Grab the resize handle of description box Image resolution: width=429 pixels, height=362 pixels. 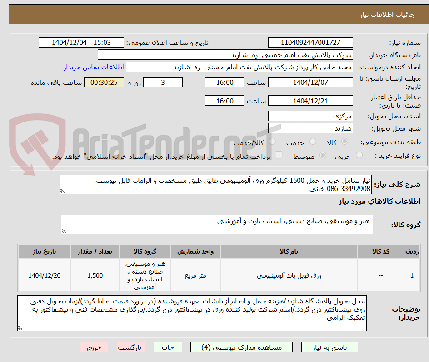[x=62, y=191]
